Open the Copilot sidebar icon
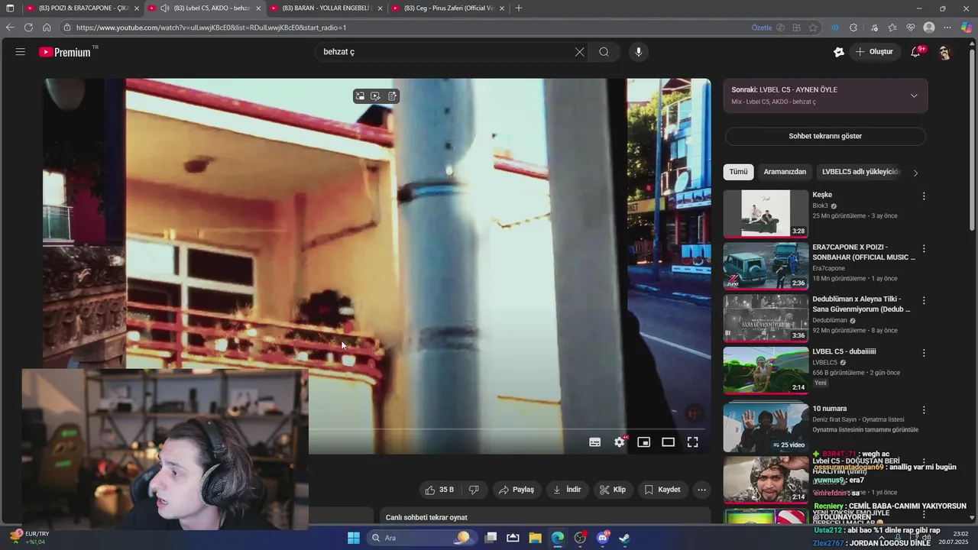 pos(966,27)
